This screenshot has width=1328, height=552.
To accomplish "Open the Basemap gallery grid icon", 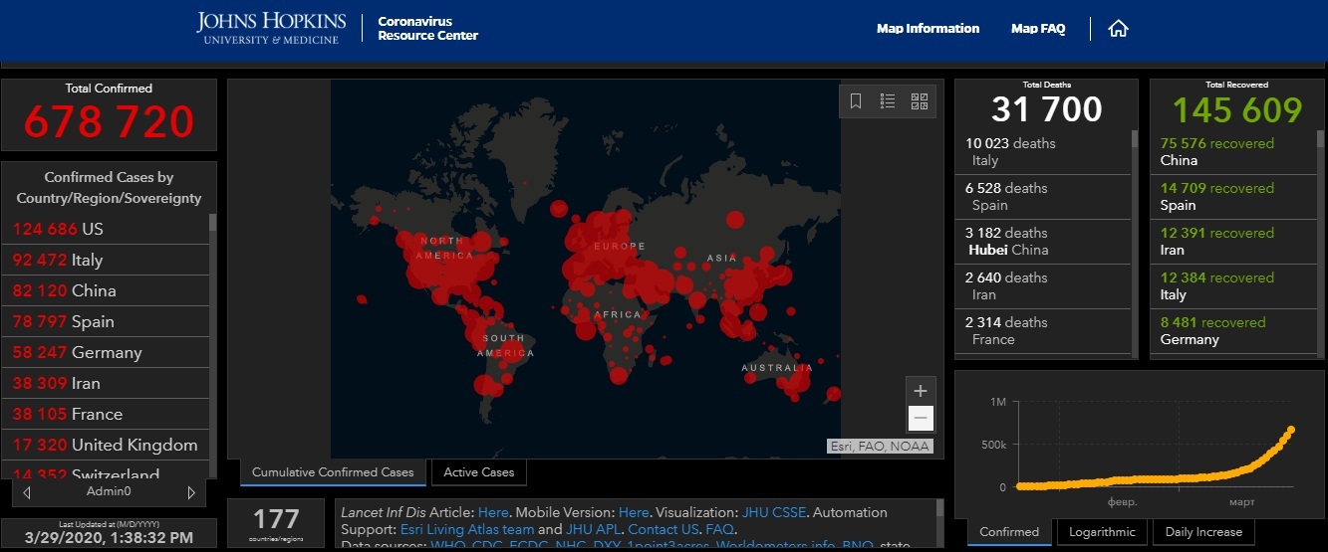I will click(920, 100).
